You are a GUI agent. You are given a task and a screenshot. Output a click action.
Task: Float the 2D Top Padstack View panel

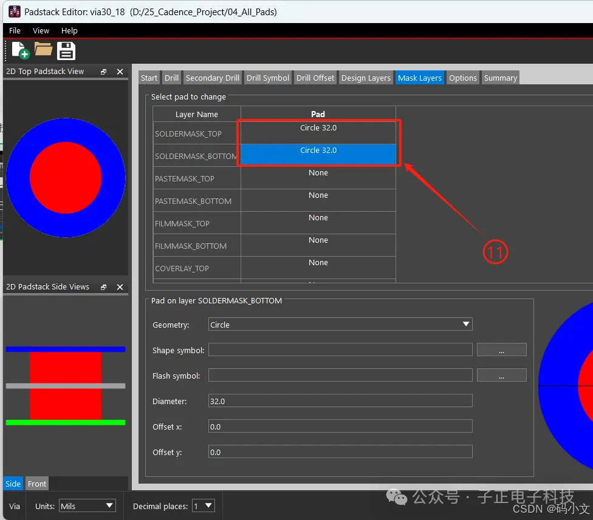point(104,72)
